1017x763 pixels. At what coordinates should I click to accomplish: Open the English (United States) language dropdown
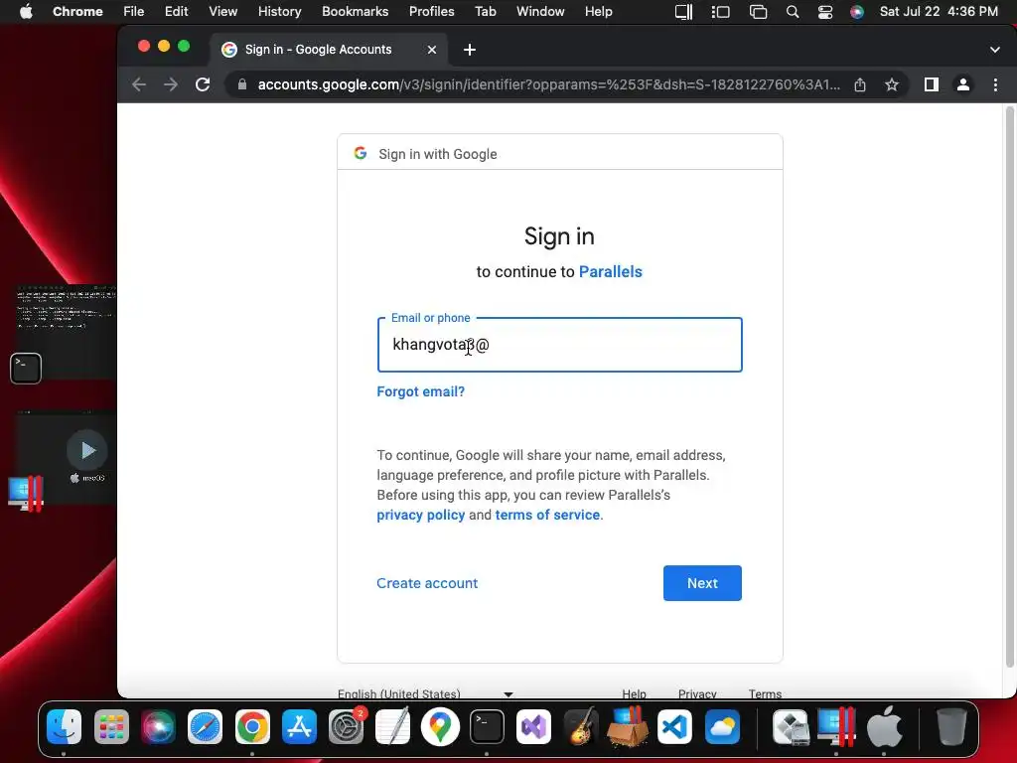[425, 693]
